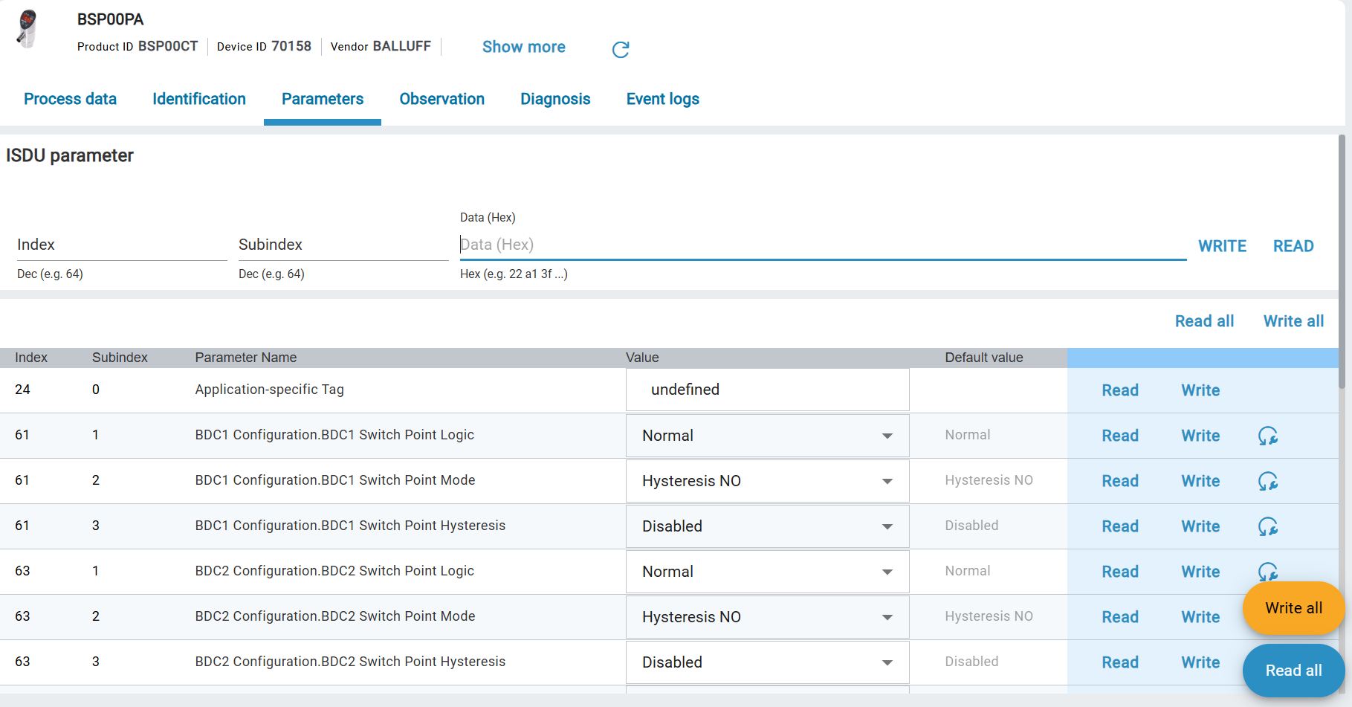Reset BDC2 Switch Point Logic to default

point(1266,569)
